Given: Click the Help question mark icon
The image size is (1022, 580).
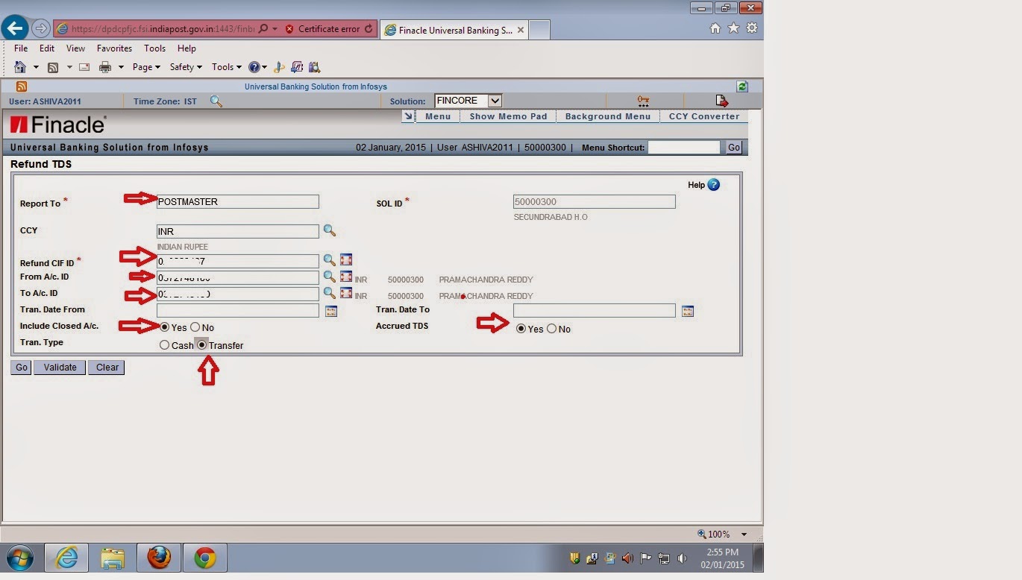Looking at the screenshot, I should click(712, 185).
